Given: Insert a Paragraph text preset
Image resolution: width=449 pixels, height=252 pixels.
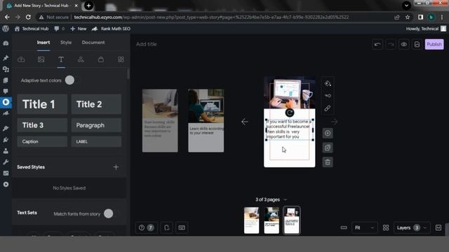Looking at the screenshot, I should [96, 125].
